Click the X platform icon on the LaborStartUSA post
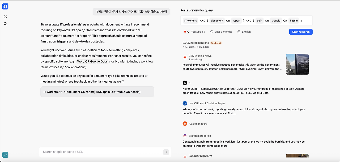340x162 pixels. [185, 83]
